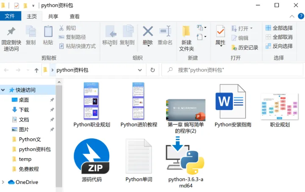Click the blue help question mark icon

(x=301, y=16)
